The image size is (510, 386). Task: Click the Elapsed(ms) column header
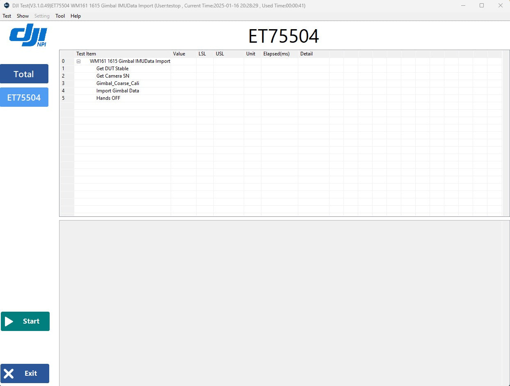point(276,54)
